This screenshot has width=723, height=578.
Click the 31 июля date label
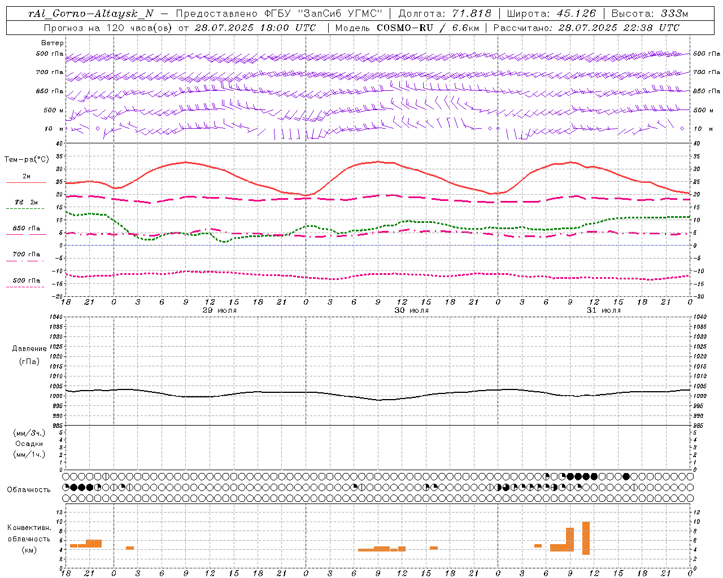[x=604, y=310]
